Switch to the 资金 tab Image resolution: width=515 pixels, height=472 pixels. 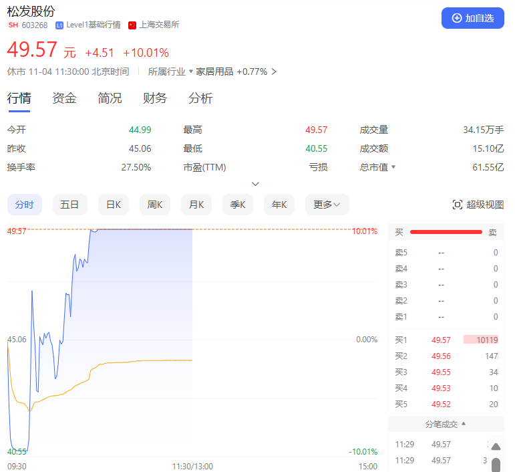coord(65,98)
